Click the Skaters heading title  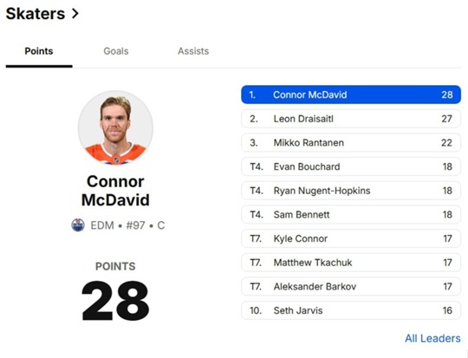(x=36, y=14)
